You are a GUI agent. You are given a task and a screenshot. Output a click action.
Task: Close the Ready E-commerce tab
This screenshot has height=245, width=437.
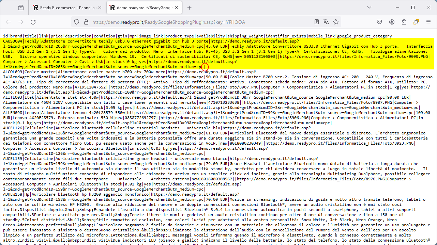point(99,7)
